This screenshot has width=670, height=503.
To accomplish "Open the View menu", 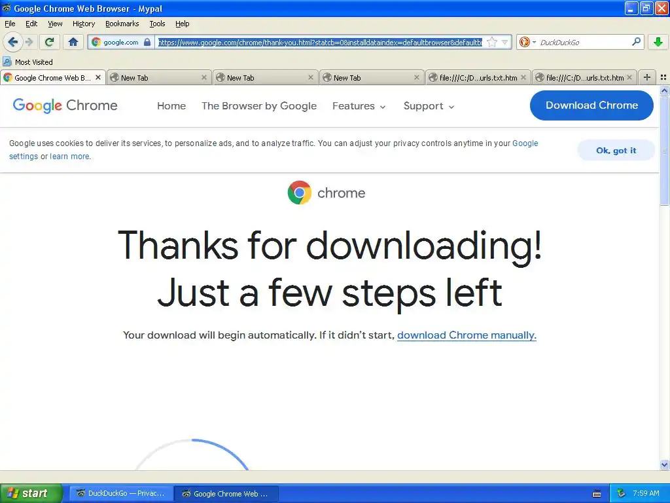I will click(x=55, y=24).
